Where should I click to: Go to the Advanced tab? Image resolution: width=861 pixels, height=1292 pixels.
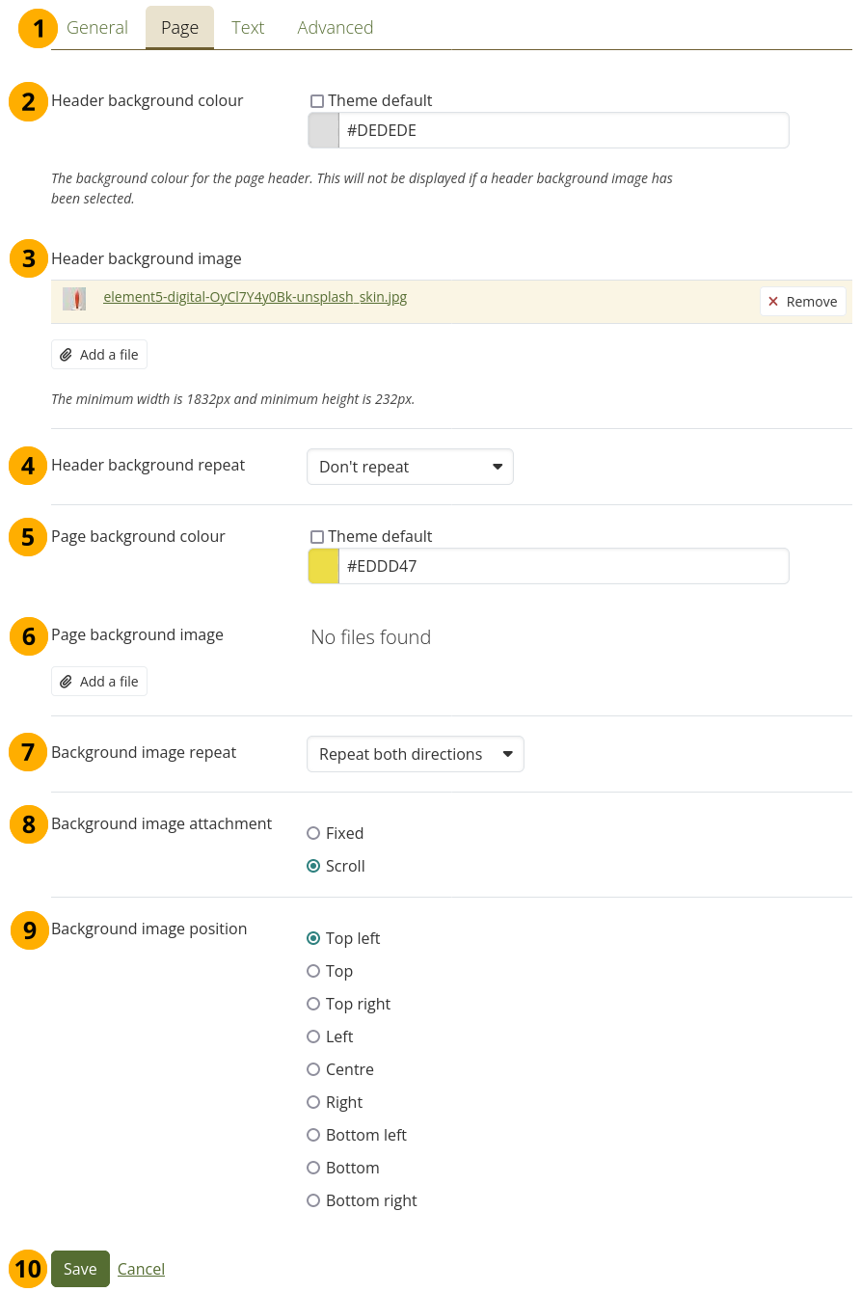pos(336,28)
